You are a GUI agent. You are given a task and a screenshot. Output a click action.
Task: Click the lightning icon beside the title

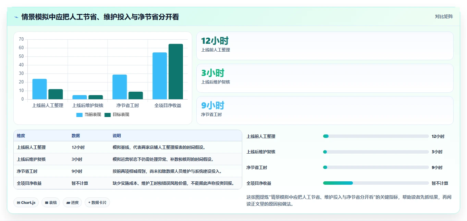click(x=16, y=17)
